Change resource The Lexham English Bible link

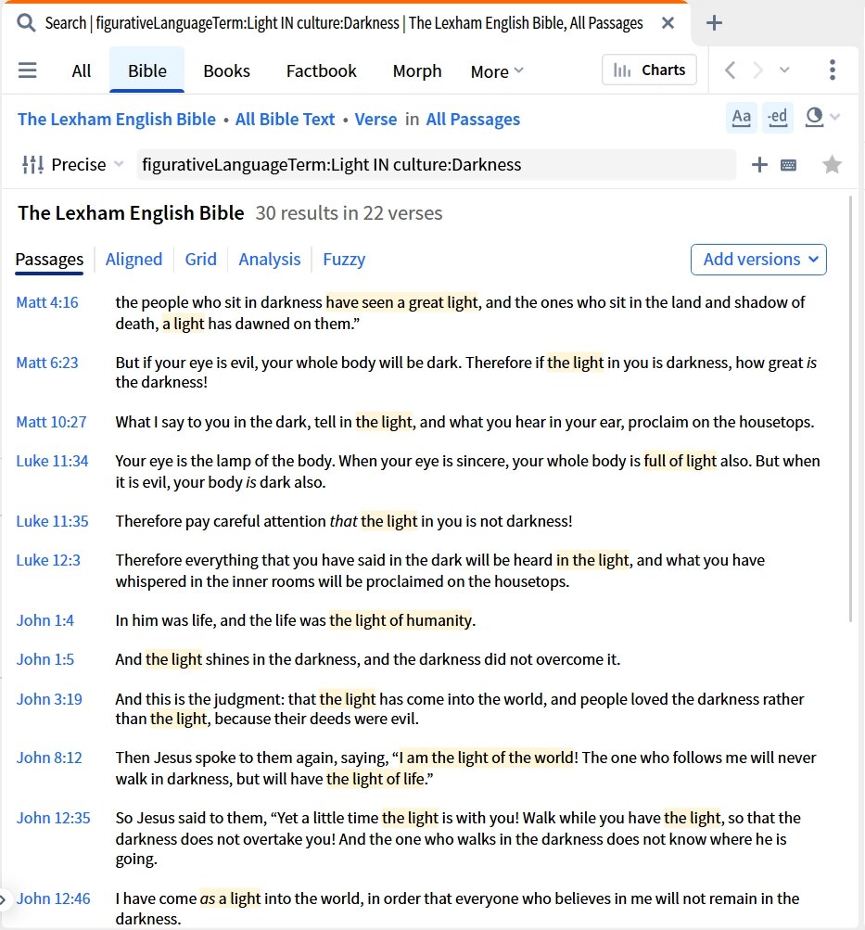coord(117,120)
